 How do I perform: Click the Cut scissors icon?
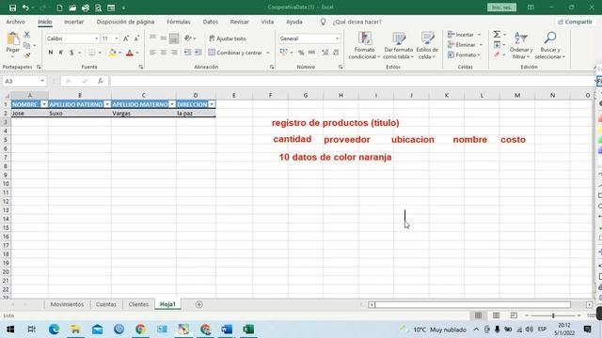pyautogui.click(x=27, y=35)
